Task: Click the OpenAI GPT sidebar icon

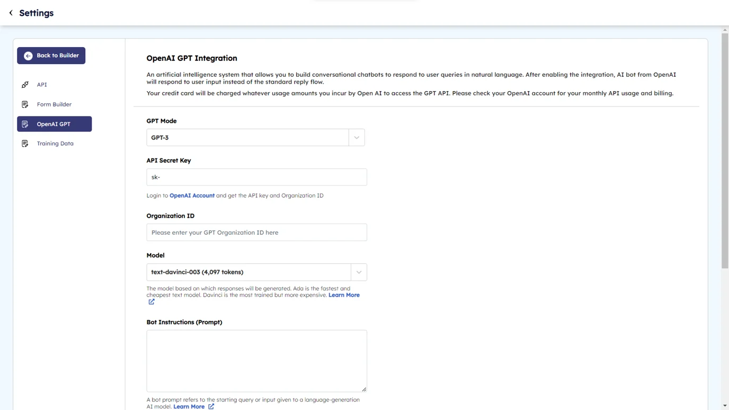Action: pyautogui.click(x=25, y=124)
